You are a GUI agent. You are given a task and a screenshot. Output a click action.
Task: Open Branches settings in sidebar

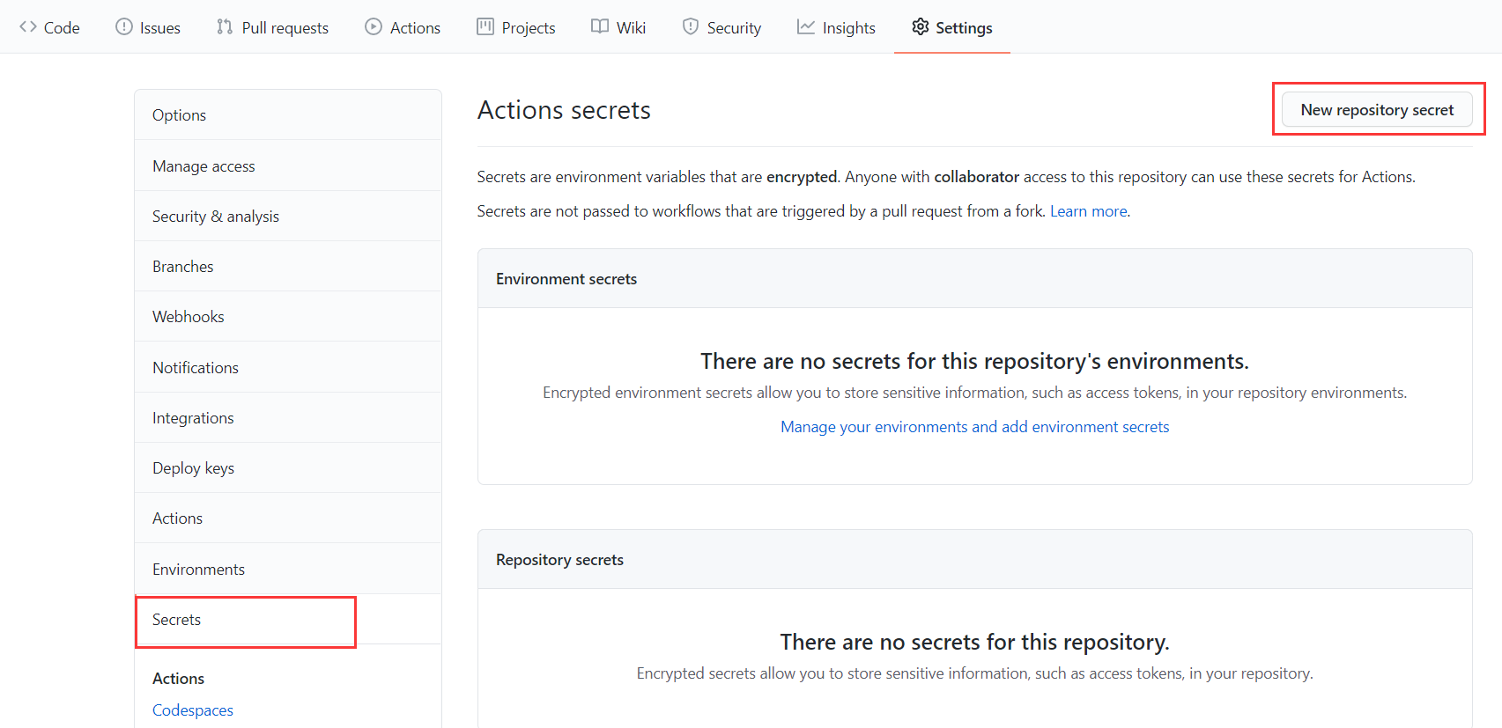[x=183, y=267]
